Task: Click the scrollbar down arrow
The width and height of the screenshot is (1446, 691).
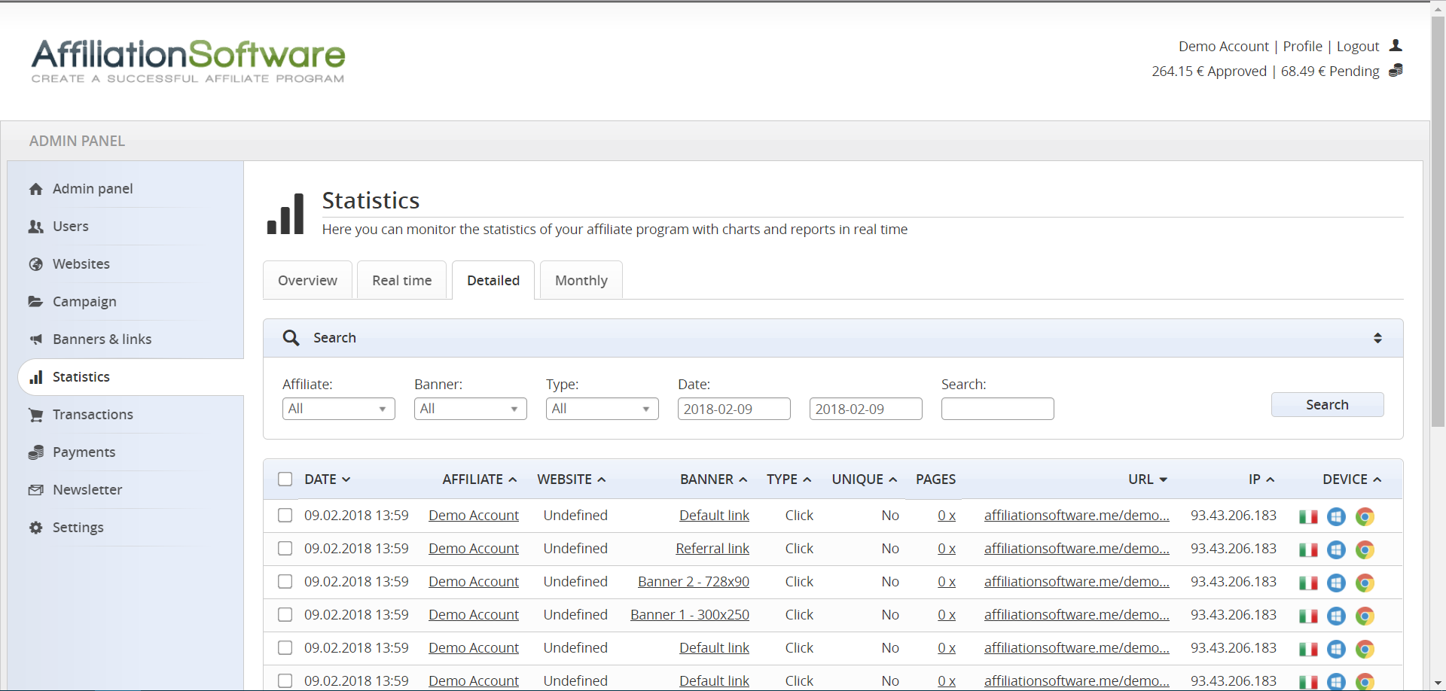Action: click(x=1438, y=683)
